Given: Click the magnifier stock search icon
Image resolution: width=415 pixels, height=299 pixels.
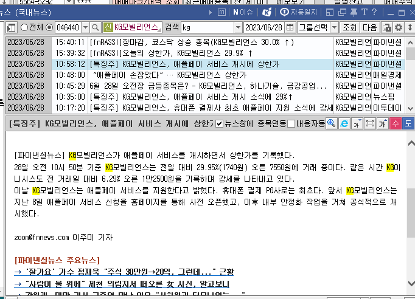Looking at the screenshot, I should coord(96,27).
